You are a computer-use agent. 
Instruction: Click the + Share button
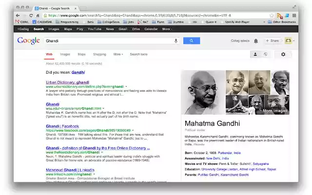[272, 40]
